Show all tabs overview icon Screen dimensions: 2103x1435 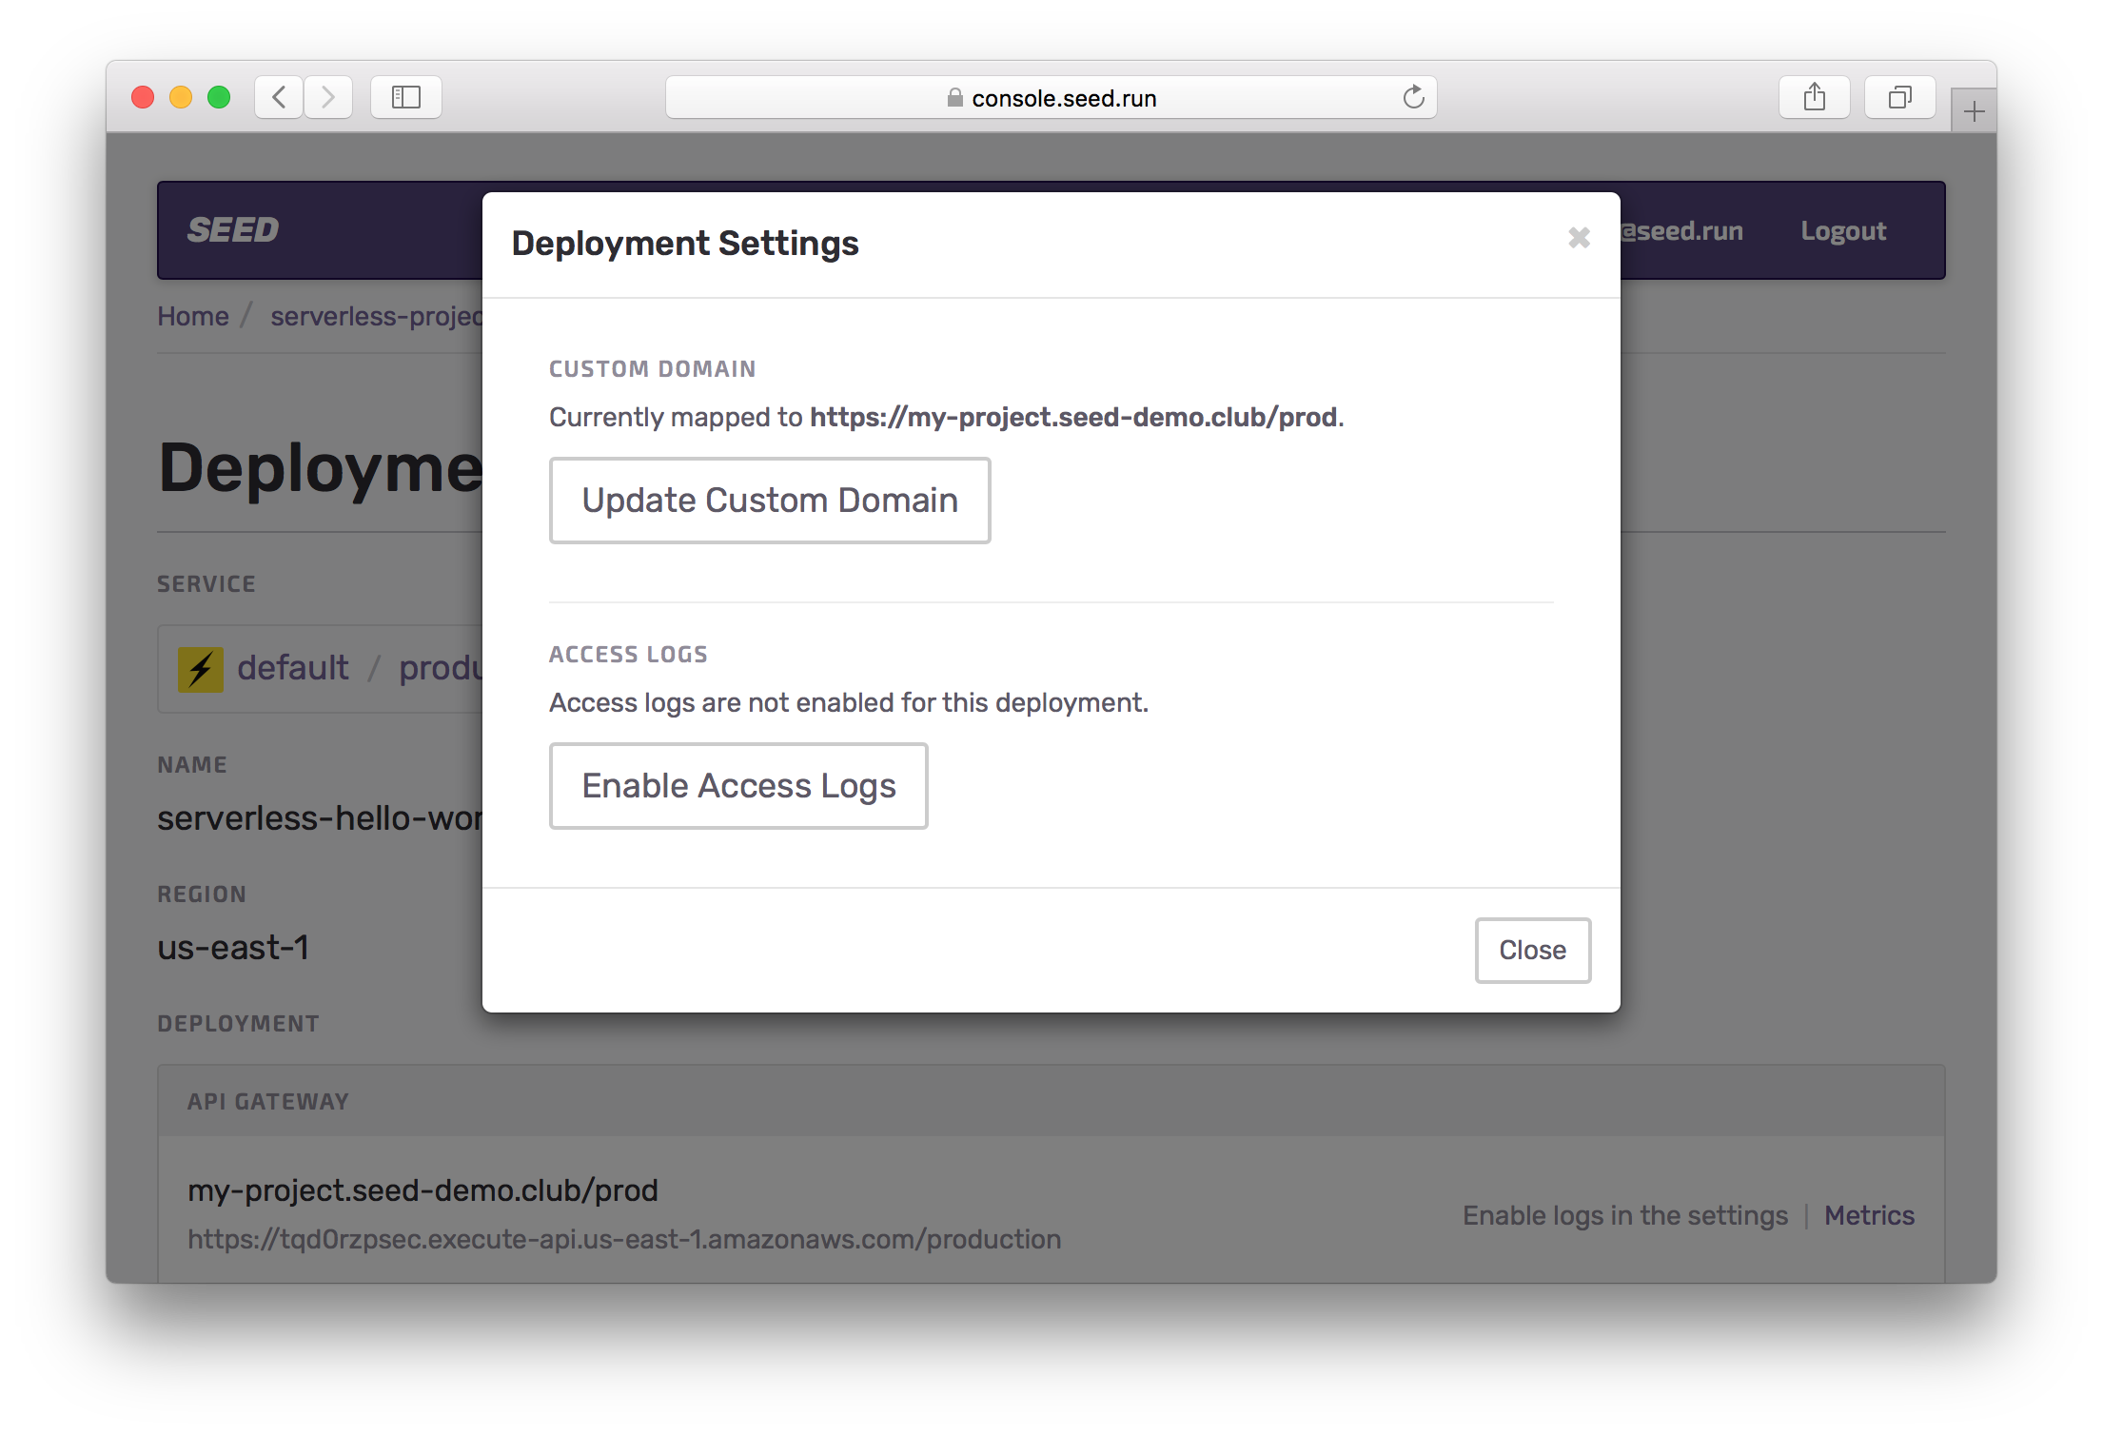(x=1899, y=97)
